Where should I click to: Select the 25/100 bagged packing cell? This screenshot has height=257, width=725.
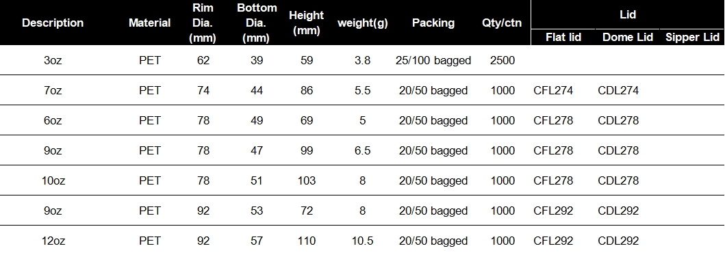coord(433,60)
